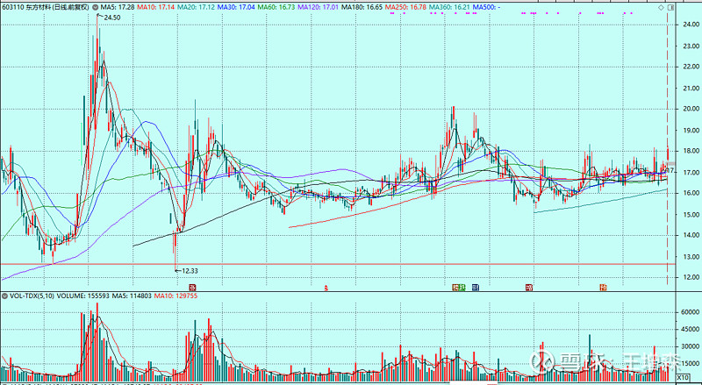This screenshot has height=385, width=702.
Task: Click the dark blue event marker on the timeline
Action: (x=476, y=288)
